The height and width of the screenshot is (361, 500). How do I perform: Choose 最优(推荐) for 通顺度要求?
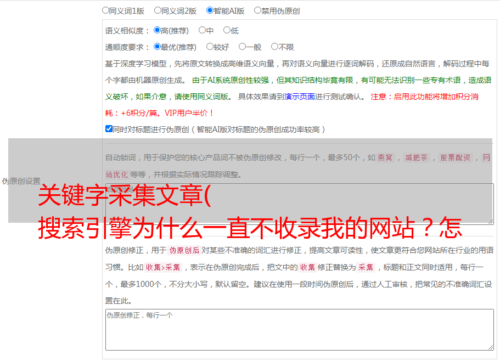click(x=158, y=47)
